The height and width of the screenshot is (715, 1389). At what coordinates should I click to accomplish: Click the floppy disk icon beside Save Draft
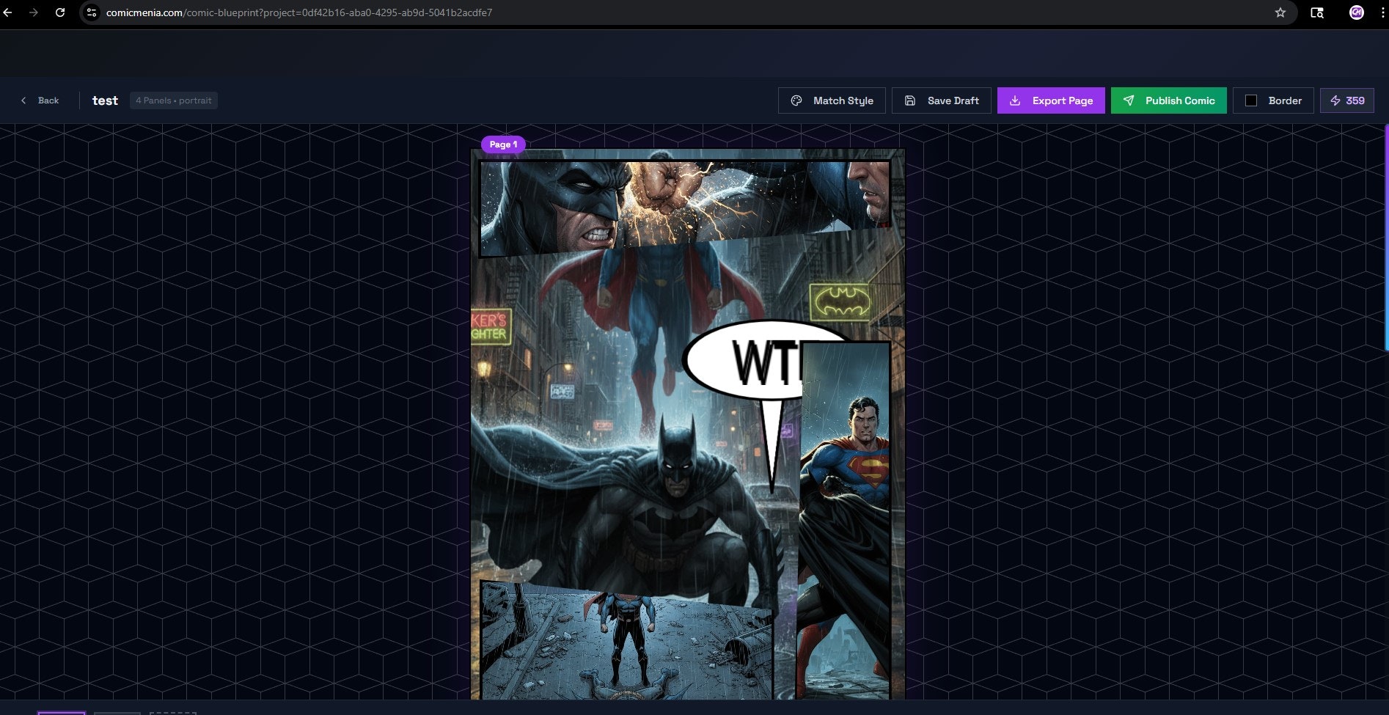point(910,100)
